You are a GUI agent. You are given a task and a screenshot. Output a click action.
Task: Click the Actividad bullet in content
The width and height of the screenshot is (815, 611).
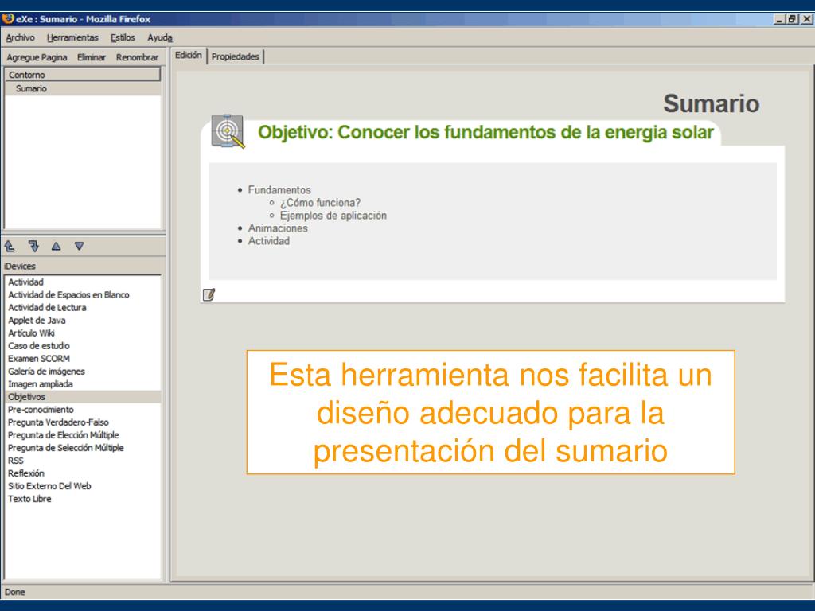click(269, 241)
